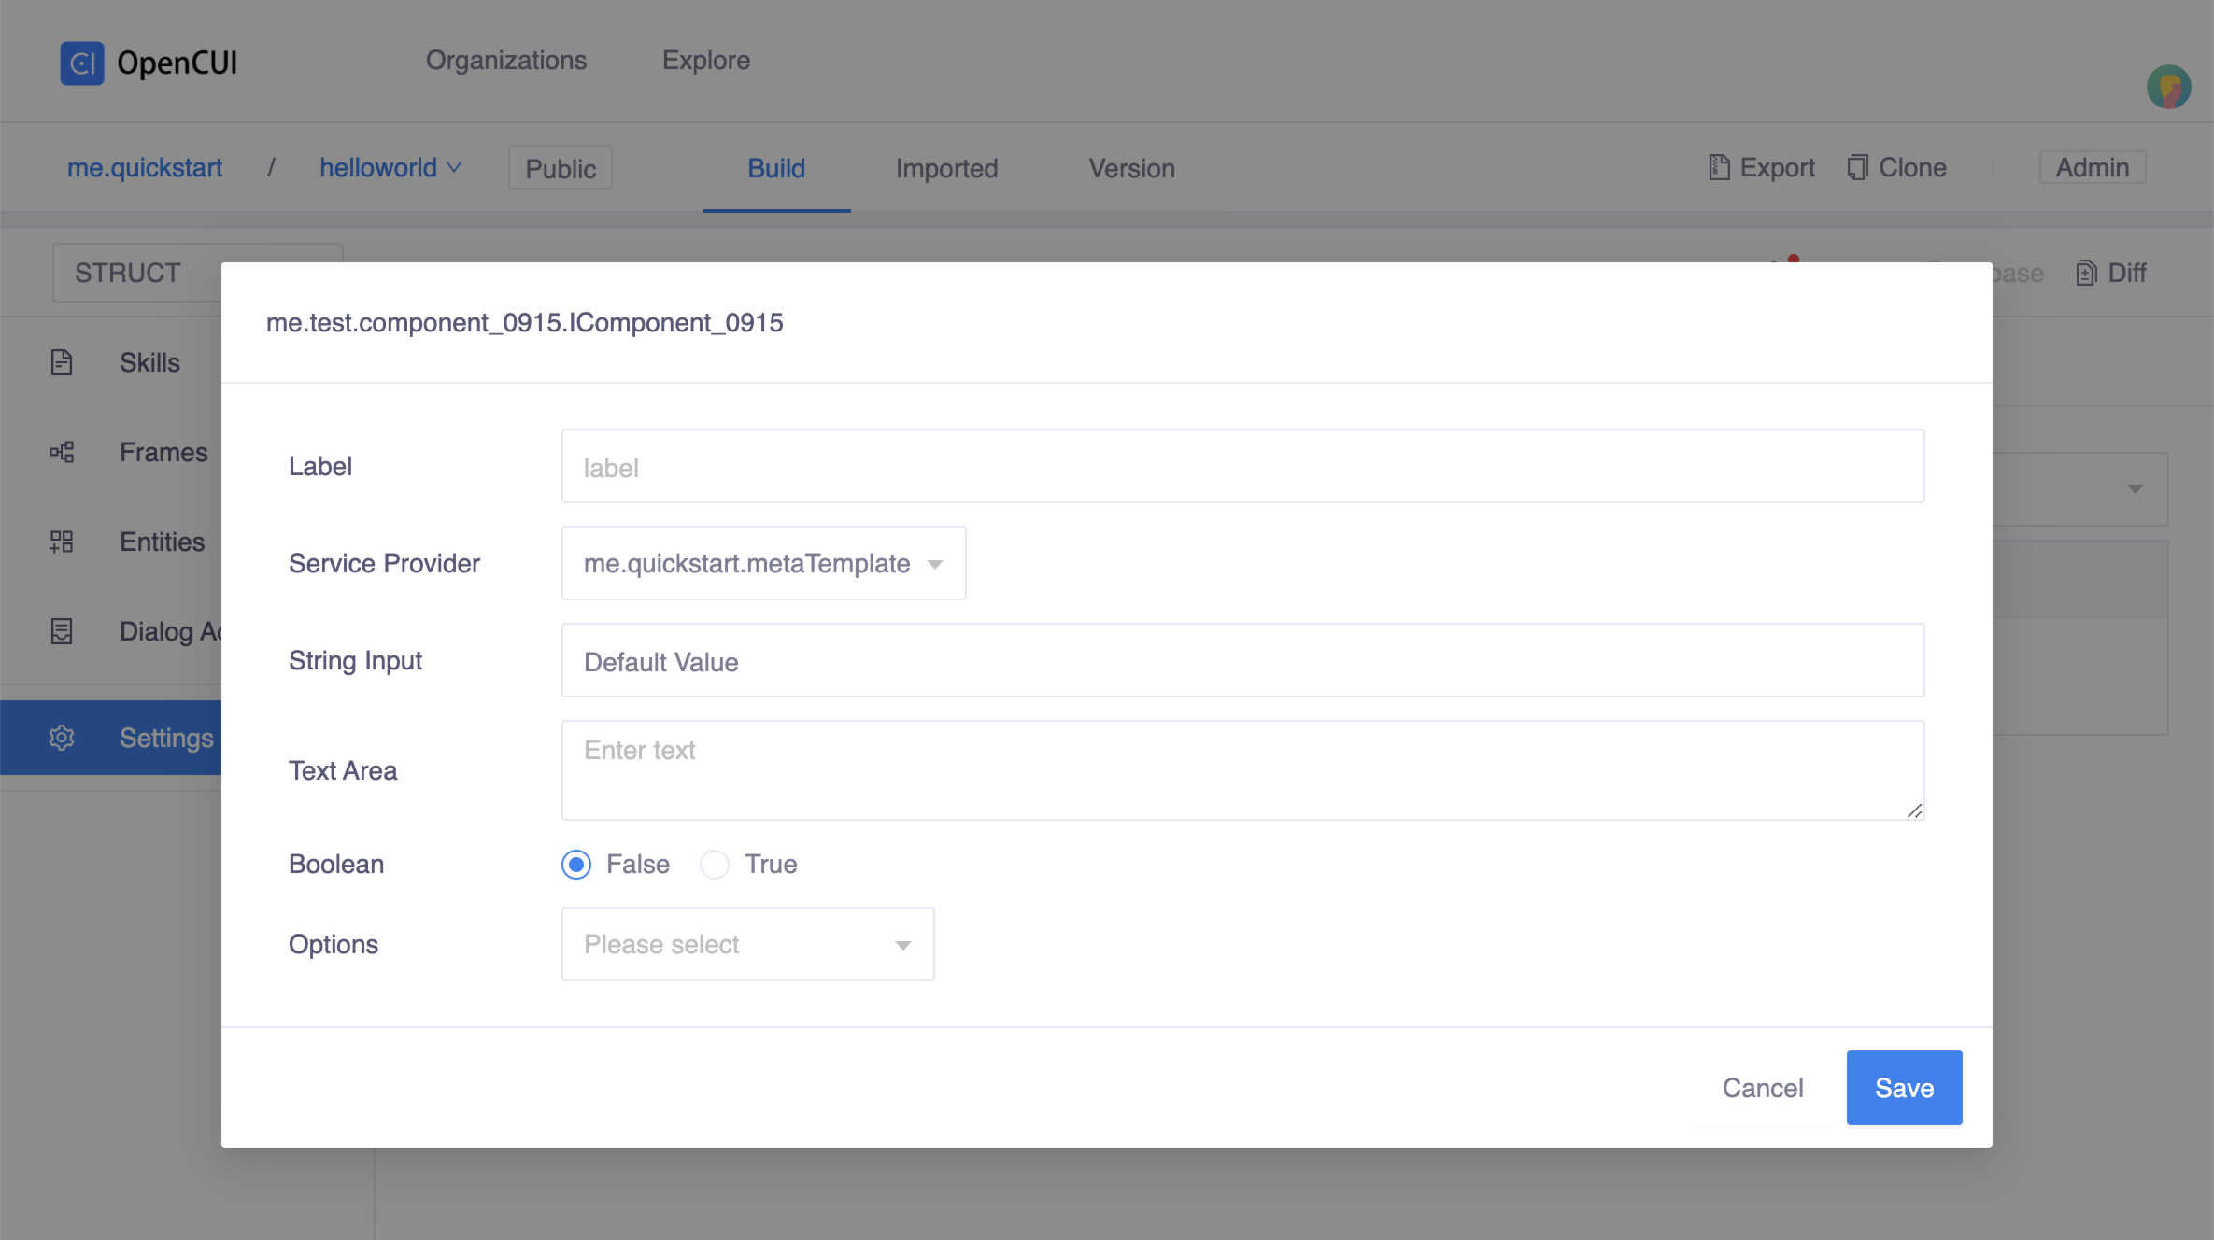
Task: Open the user avatar menu
Action: (x=2167, y=88)
